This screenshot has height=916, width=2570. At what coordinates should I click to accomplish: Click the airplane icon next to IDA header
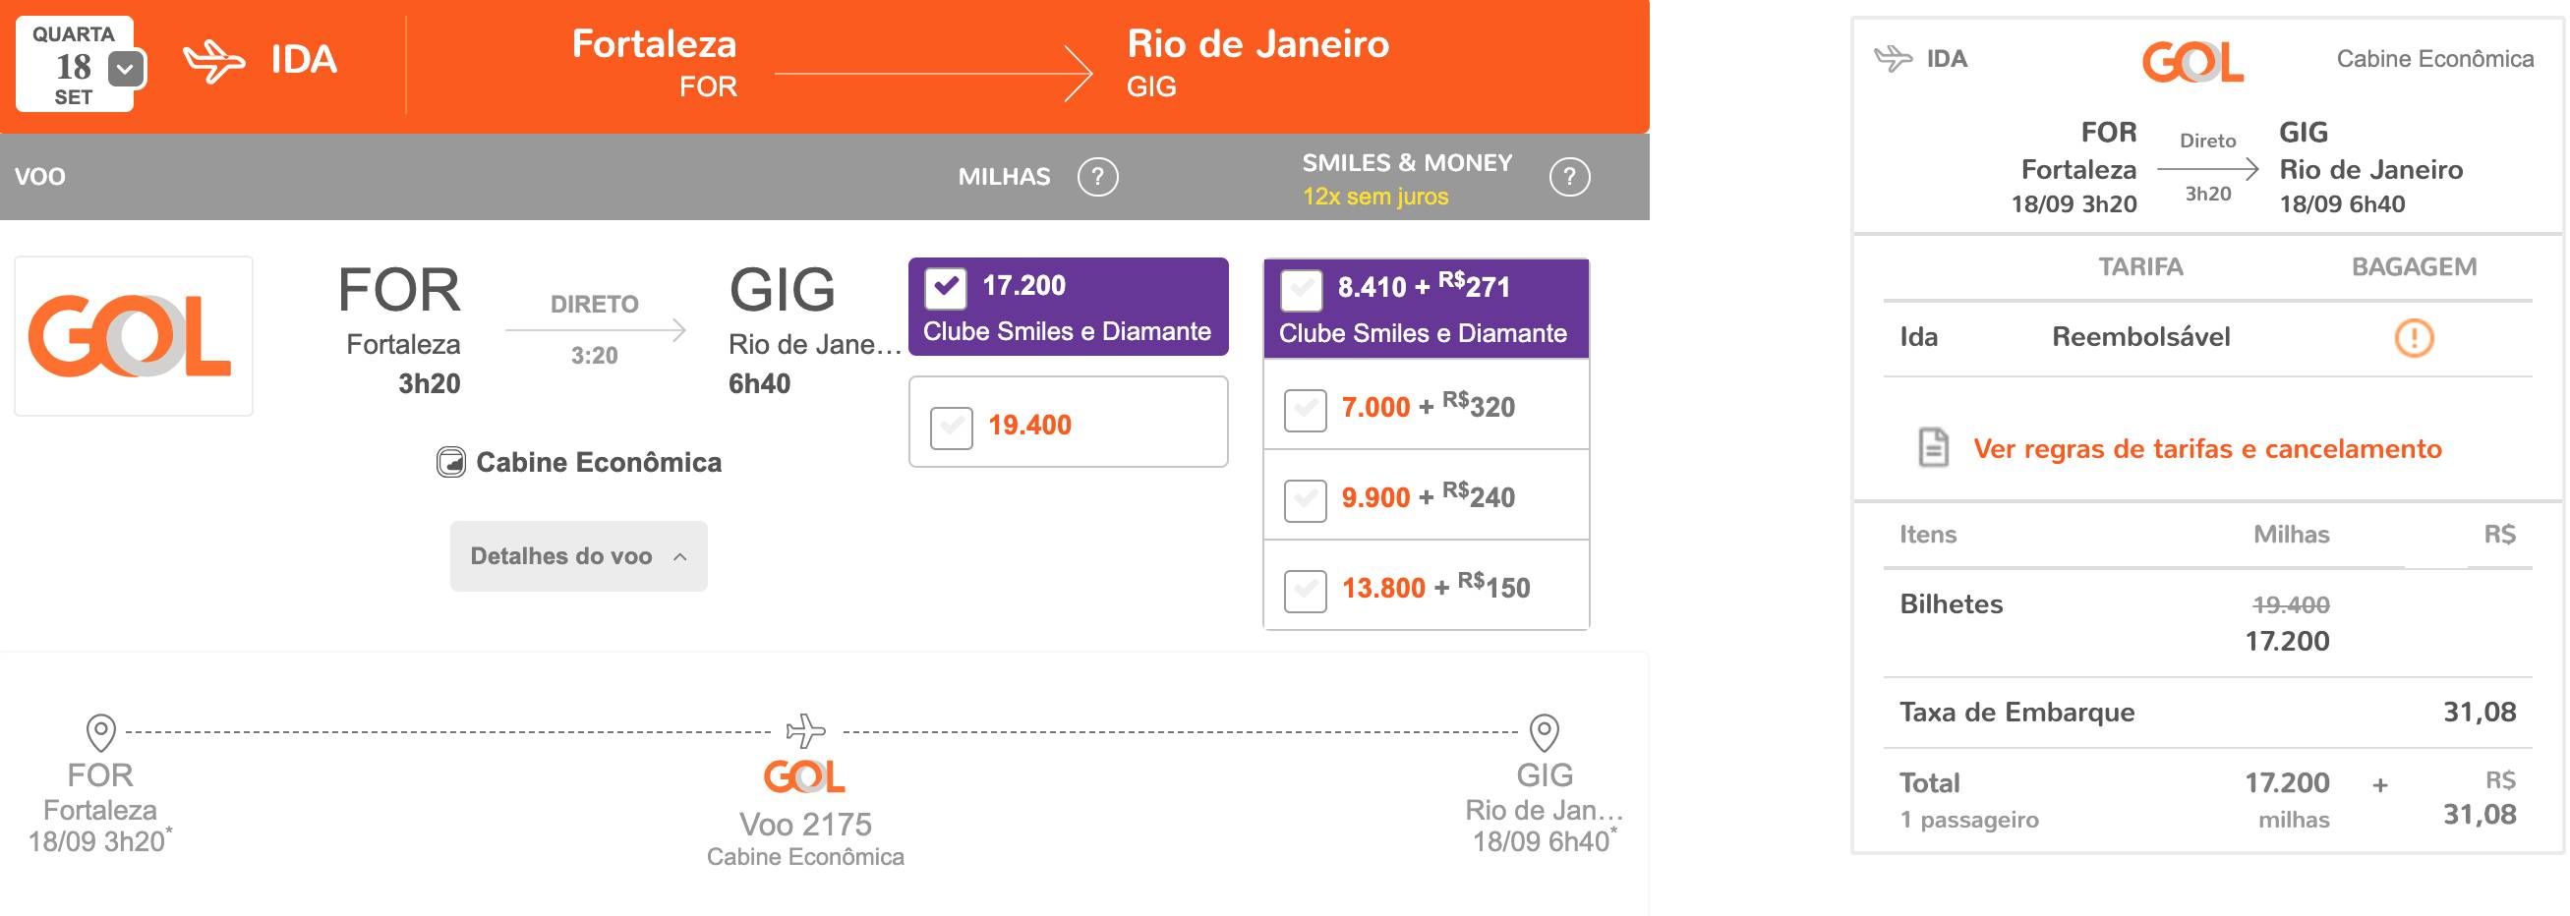pyautogui.click(x=213, y=61)
